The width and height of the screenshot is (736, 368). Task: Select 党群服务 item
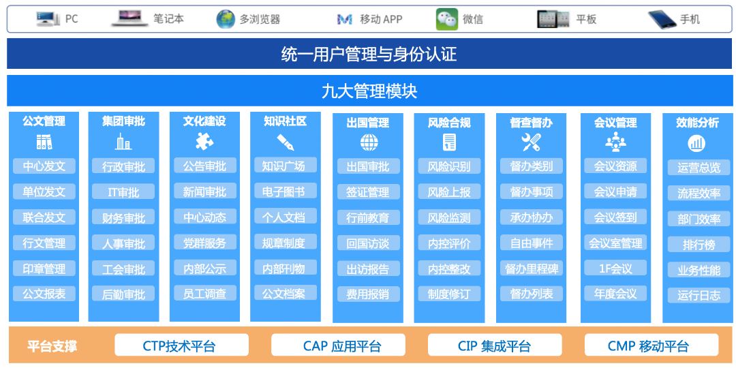(205, 243)
